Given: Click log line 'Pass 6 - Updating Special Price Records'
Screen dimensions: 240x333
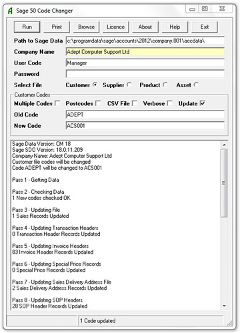Looking at the screenshot, I should tap(57, 264).
